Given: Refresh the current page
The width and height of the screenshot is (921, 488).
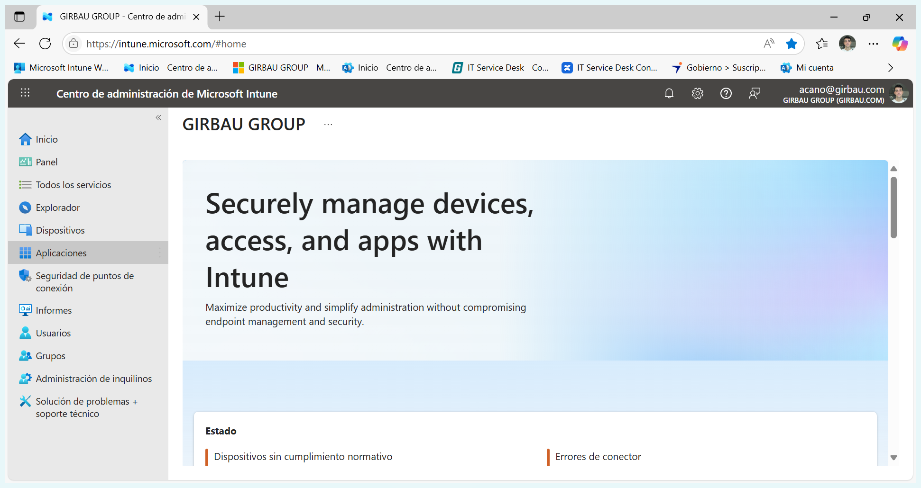Looking at the screenshot, I should (45, 44).
